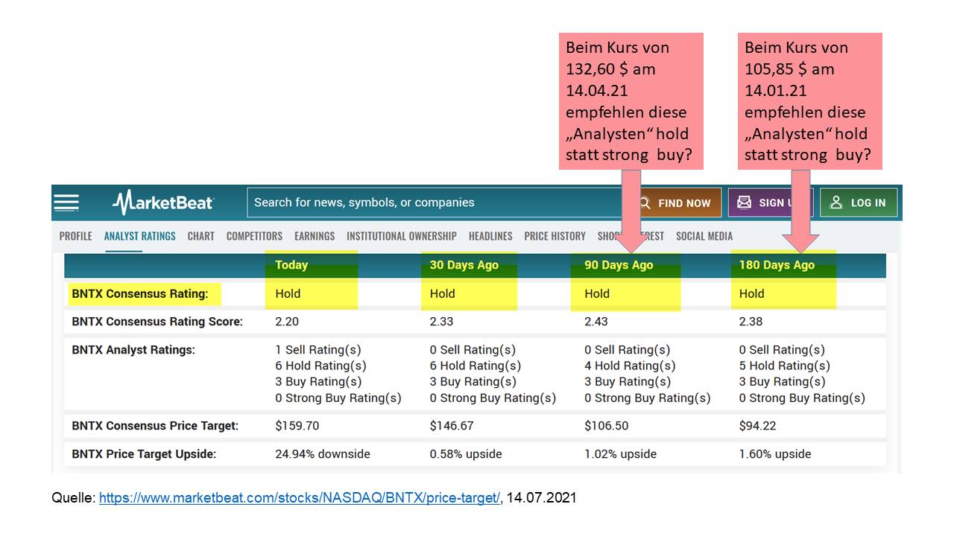Click the green LOG IN button
This screenshot has height=536, width=954.
(859, 202)
